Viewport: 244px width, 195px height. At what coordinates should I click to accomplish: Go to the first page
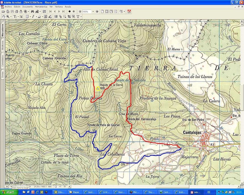coord(50,11)
